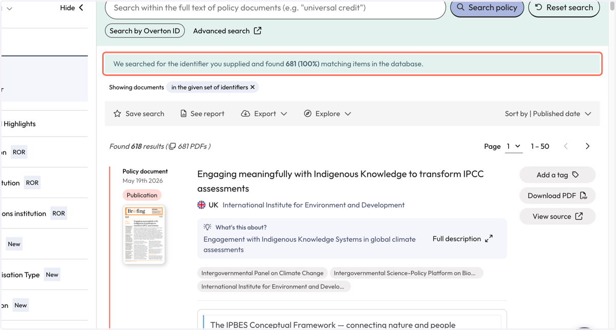Expand the Full description

(463, 239)
